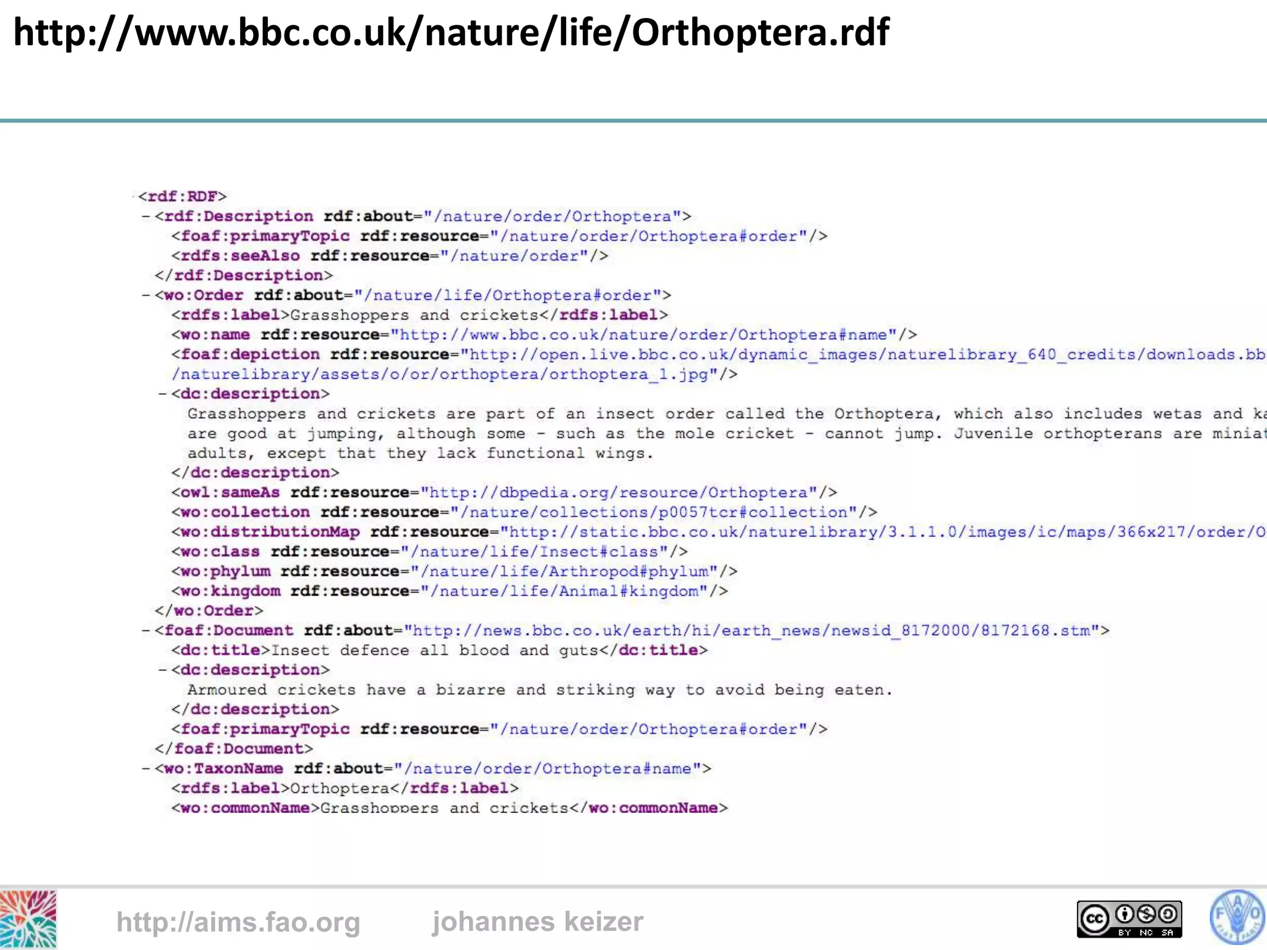Open the news.bbc.co.uk earth news URL
Image resolution: width=1267 pixels, height=950 pixels.
click(x=751, y=631)
